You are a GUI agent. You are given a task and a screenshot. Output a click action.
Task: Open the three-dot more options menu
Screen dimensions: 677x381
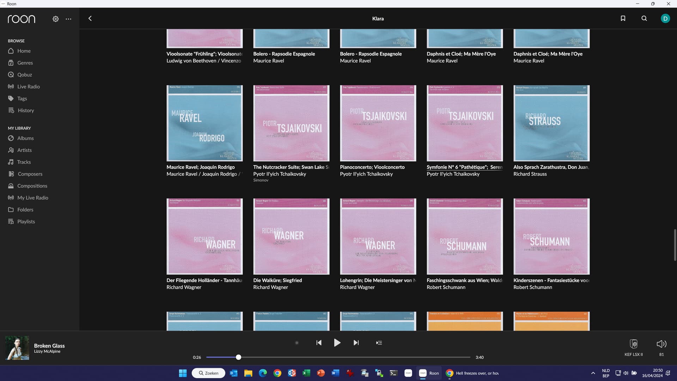pos(68,19)
